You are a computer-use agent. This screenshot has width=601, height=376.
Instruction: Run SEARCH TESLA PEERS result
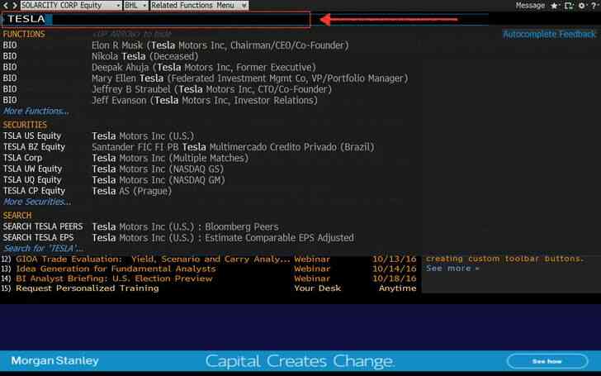click(x=141, y=226)
